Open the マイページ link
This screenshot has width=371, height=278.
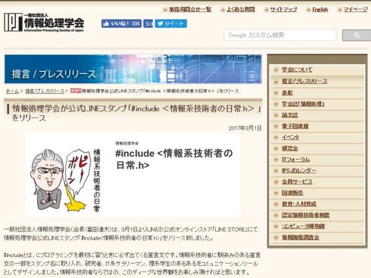pyautogui.click(x=356, y=9)
